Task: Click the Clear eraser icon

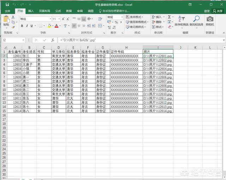Action: [x=169, y=27]
